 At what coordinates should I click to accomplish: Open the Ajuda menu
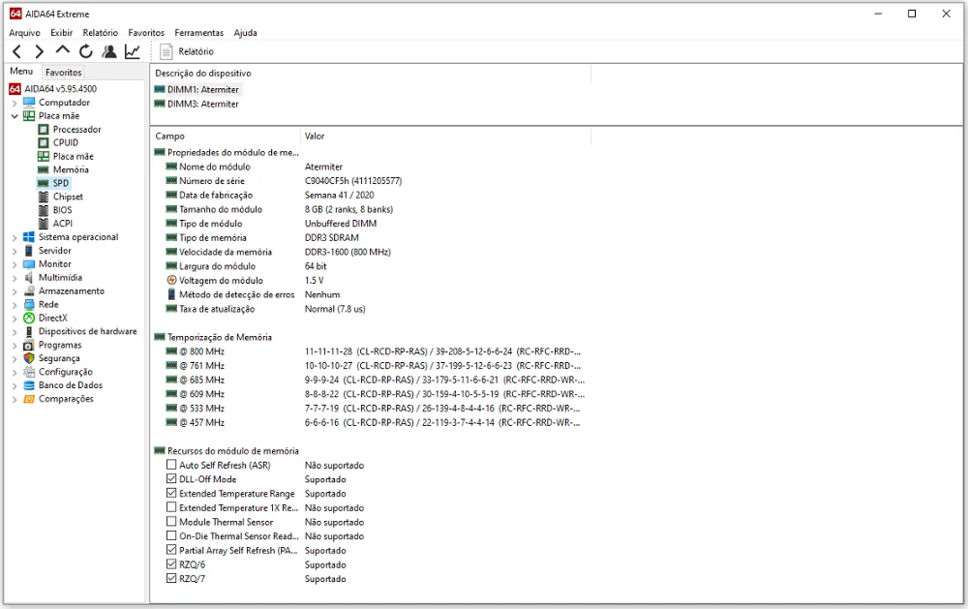click(x=245, y=33)
